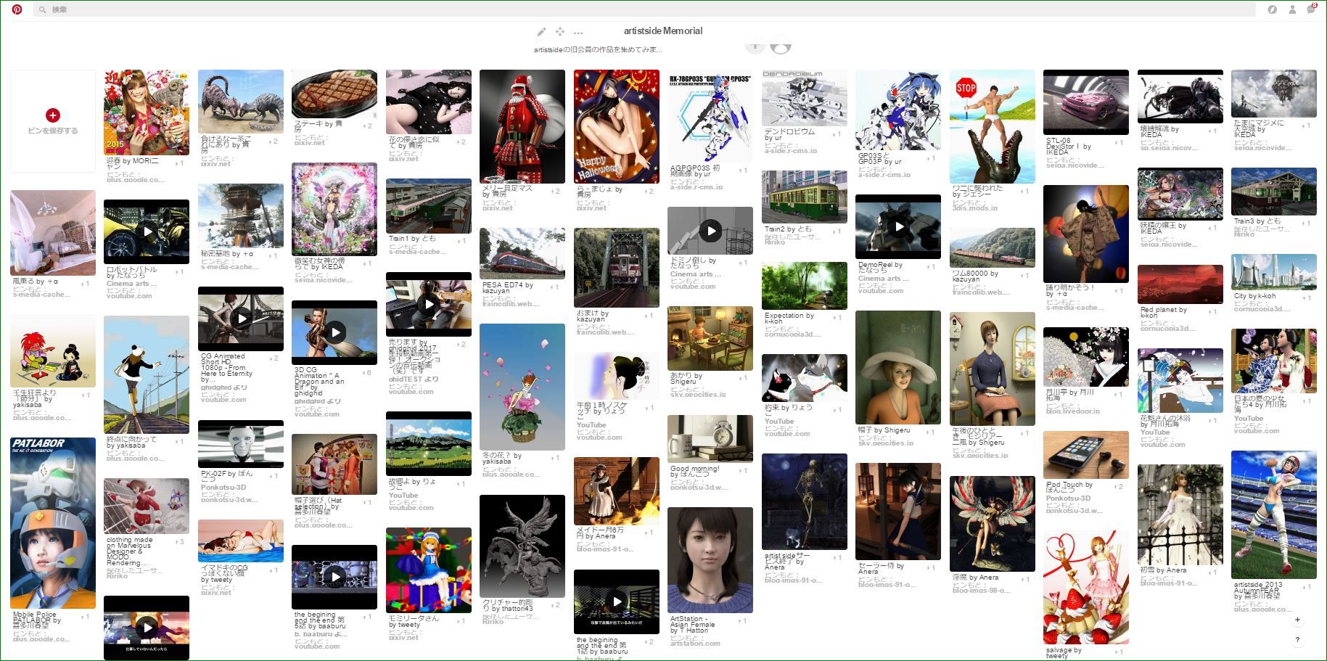Open the 迎春 by MORIニャン thumbnail
Image resolution: width=1327 pixels, height=661 pixels.
click(x=147, y=112)
